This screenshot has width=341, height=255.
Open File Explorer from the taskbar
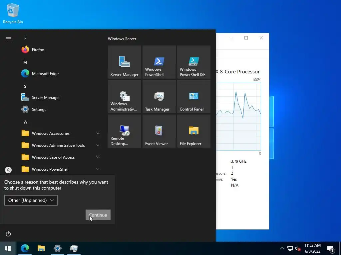[x=41, y=248]
